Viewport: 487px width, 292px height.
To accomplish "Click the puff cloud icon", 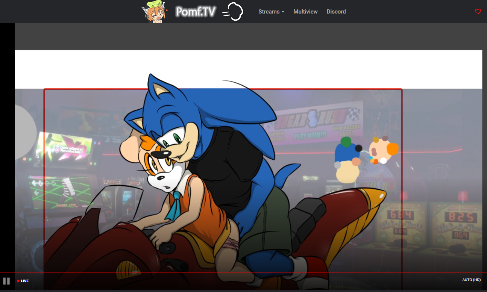I will coord(234,12).
